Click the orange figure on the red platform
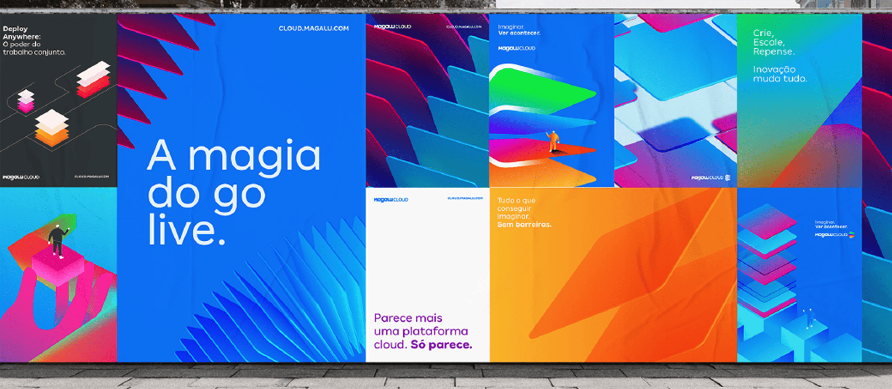The width and height of the screenshot is (892, 389). click(553, 142)
